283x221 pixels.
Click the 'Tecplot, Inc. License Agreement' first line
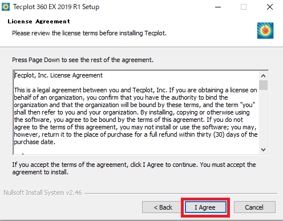point(58,75)
